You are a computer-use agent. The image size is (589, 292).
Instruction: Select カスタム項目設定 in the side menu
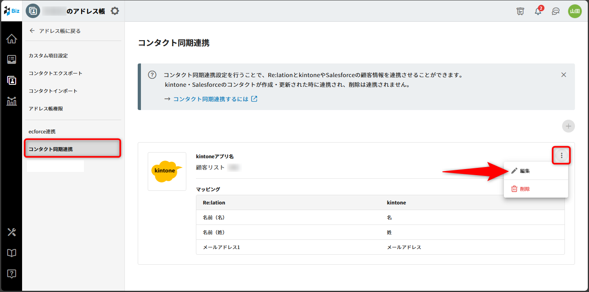click(51, 55)
